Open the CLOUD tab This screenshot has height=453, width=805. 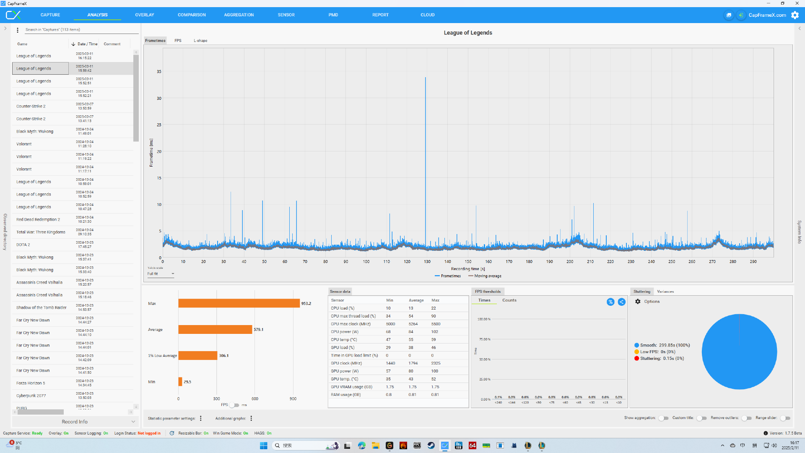(428, 15)
